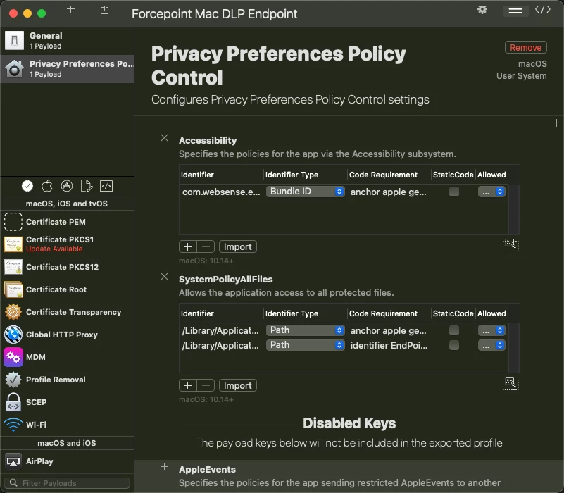Select the General payload in sidebar
The height and width of the screenshot is (493, 564).
tap(67, 41)
